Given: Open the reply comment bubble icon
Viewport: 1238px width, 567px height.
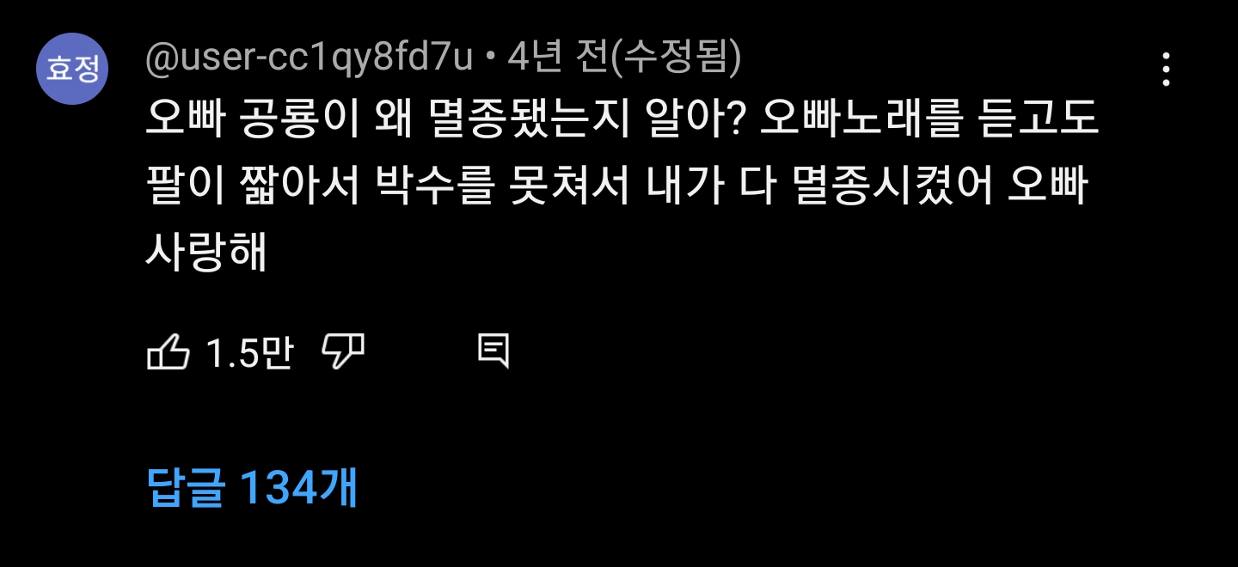Looking at the screenshot, I should [493, 352].
